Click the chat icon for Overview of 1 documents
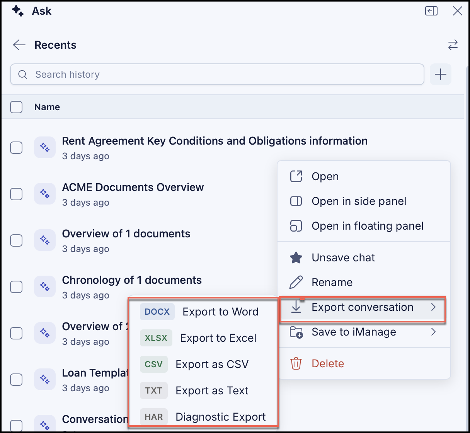470x433 pixels. [45, 240]
